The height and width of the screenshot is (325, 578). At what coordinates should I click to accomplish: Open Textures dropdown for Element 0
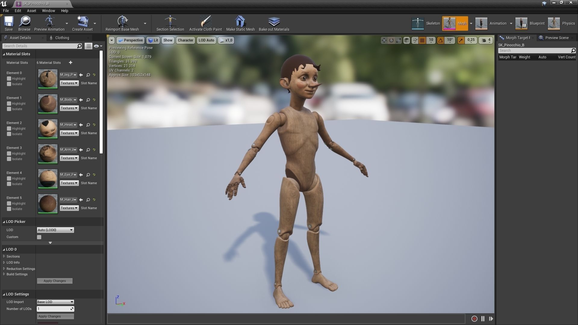click(69, 83)
